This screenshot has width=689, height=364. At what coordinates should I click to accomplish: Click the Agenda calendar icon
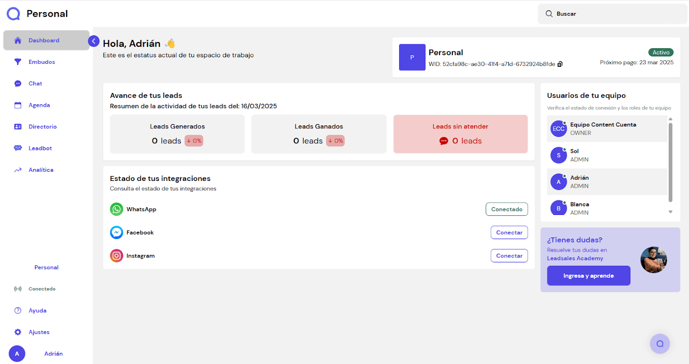(x=18, y=105)
